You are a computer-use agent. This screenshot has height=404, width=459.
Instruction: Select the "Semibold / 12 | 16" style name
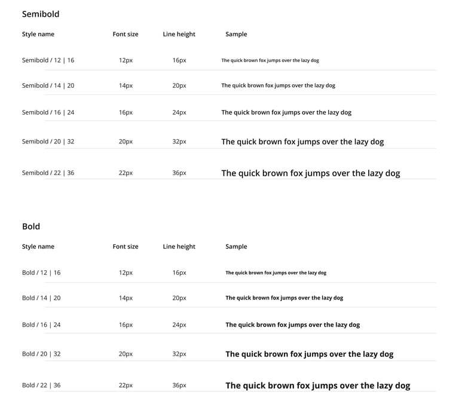[48, 60]
